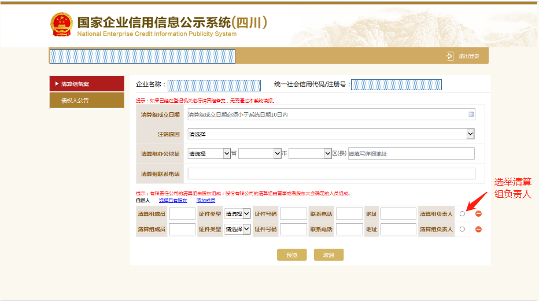The width and height of the screenshot is (539, 303).
Task: Open the city (市) dropdown
Action: pos(260,153)
